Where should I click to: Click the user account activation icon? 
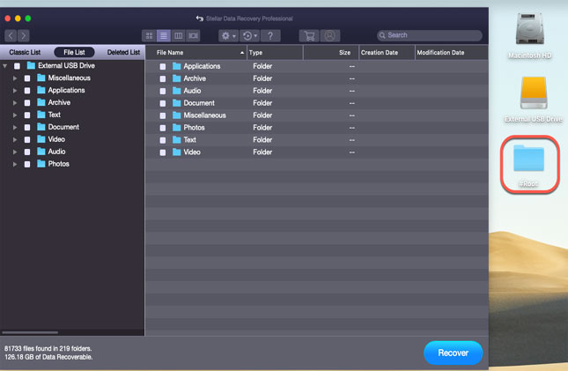330,35
